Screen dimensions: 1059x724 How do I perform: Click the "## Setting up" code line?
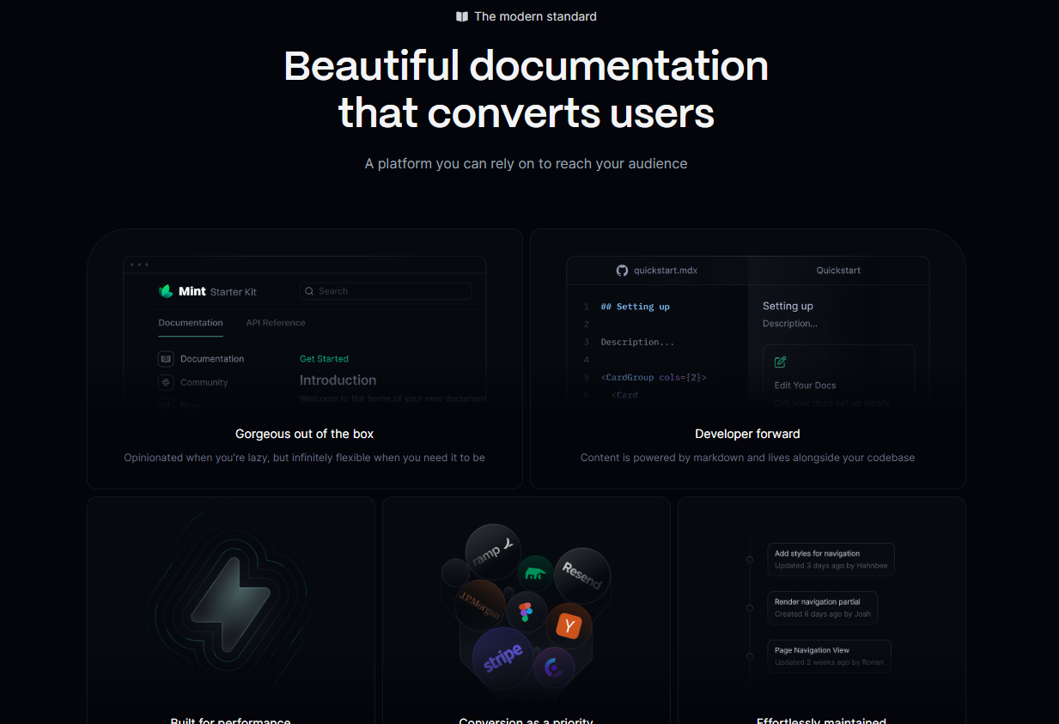pyautogui.click(x=636, y=307)
